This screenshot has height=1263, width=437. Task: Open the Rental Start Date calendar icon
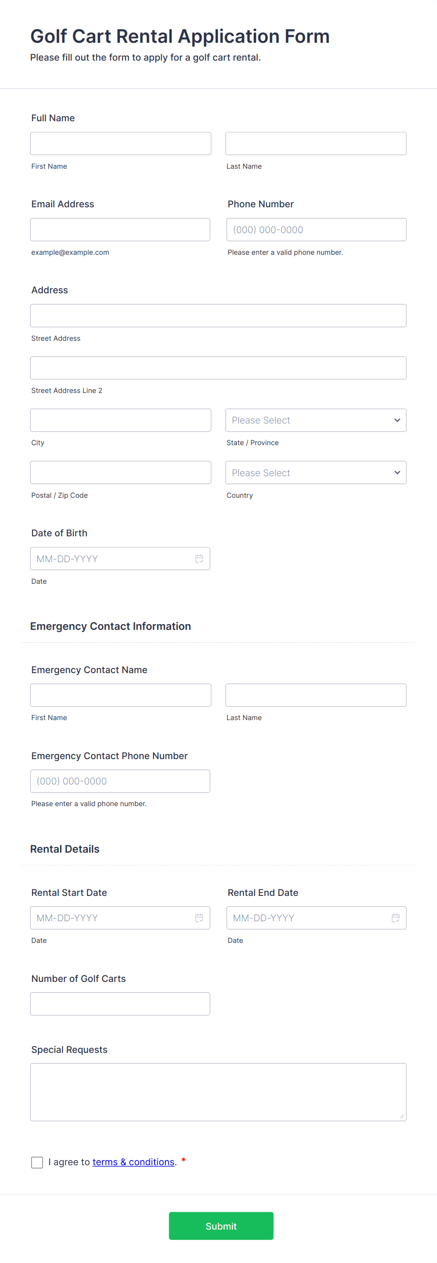coord(199,918)
